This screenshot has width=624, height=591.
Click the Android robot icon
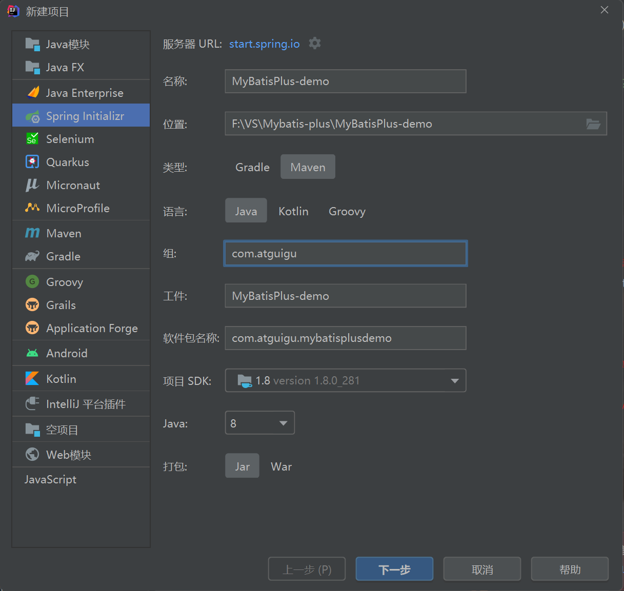pos(32,353)
